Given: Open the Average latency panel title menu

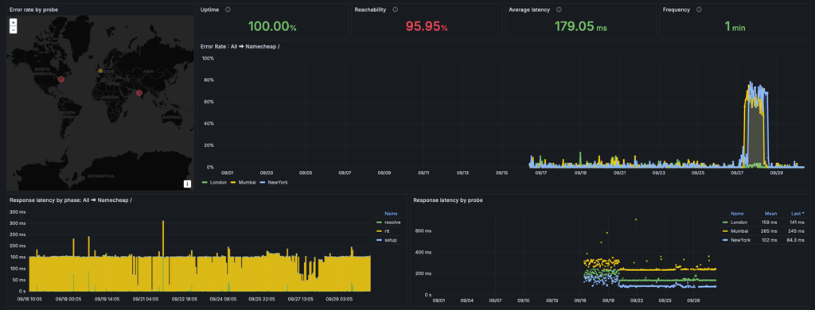Looking at the screenshot, I should [x=530, y=10].
